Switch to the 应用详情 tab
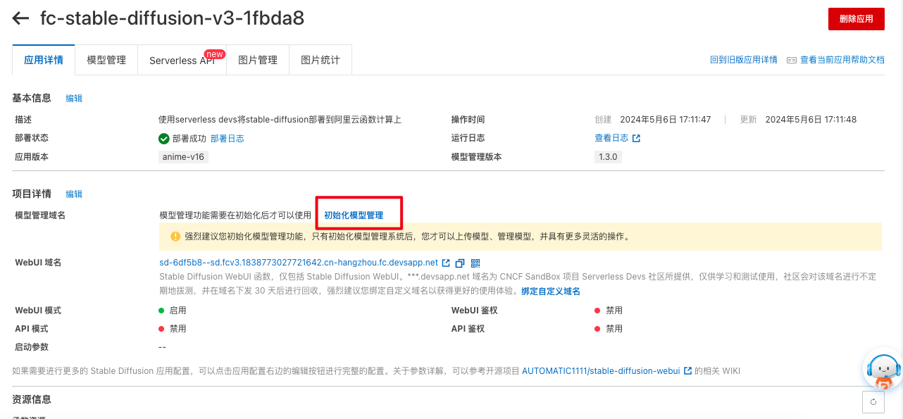The image size is (903, 419). [44, 60]
